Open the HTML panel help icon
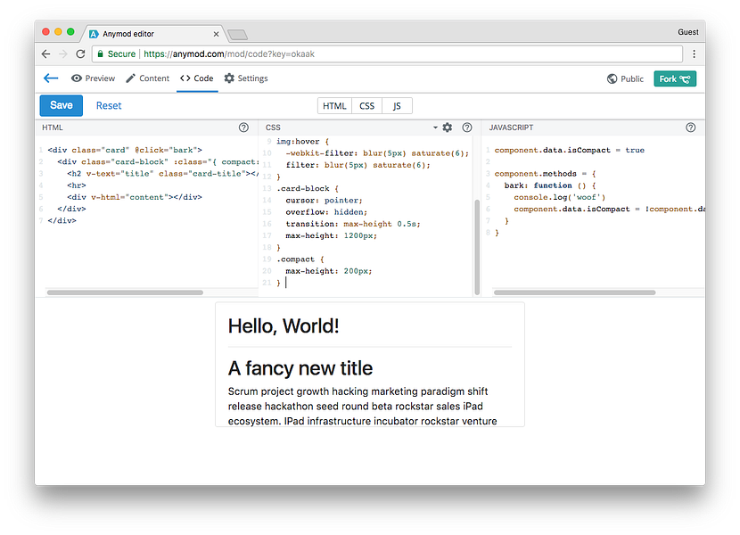Screen dimensions: 740x535 coord(243,128)
